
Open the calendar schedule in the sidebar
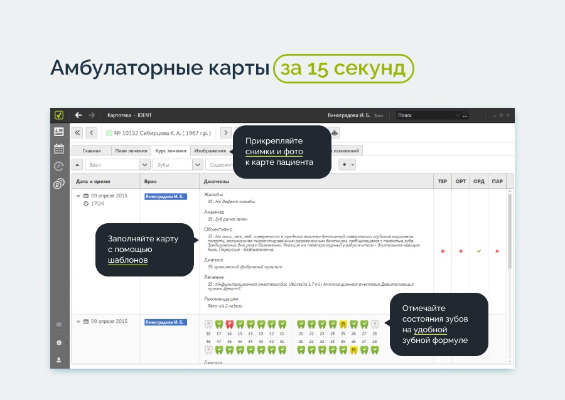59,149
